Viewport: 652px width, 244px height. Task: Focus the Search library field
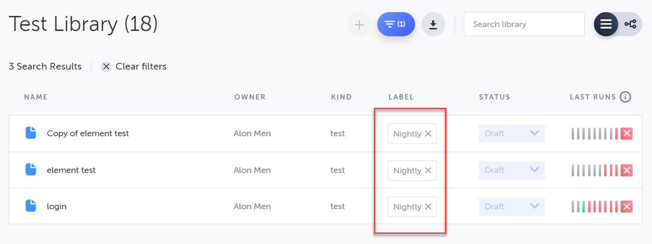click(x=524, y=24)
